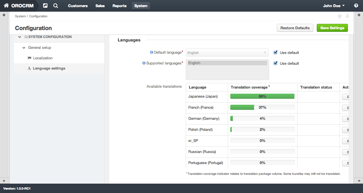Click the German 4% coverage bar
Screen dimensions: 363x193
(x=262, y=119)
